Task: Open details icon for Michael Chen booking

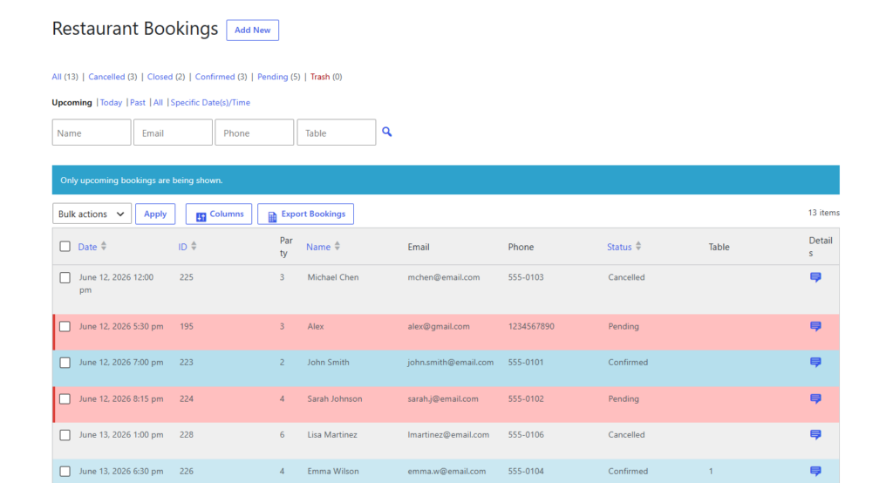Action: click(815, 277)
